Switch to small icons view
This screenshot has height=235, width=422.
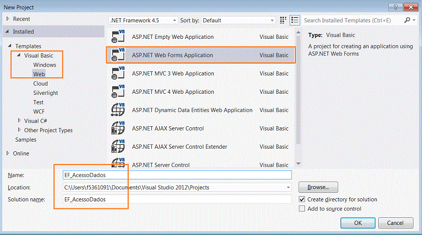[283, 20]
